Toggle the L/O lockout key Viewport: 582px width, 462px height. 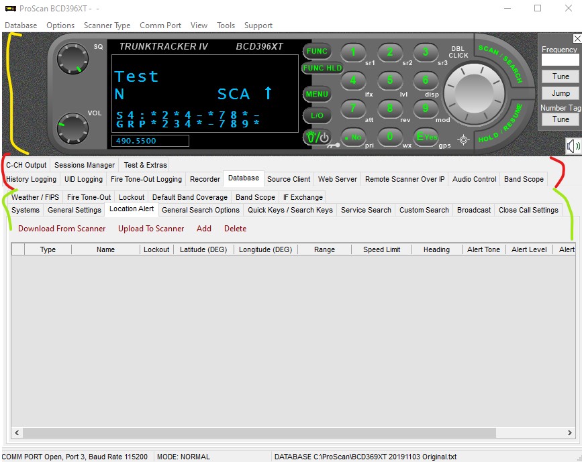coord(316,115)
